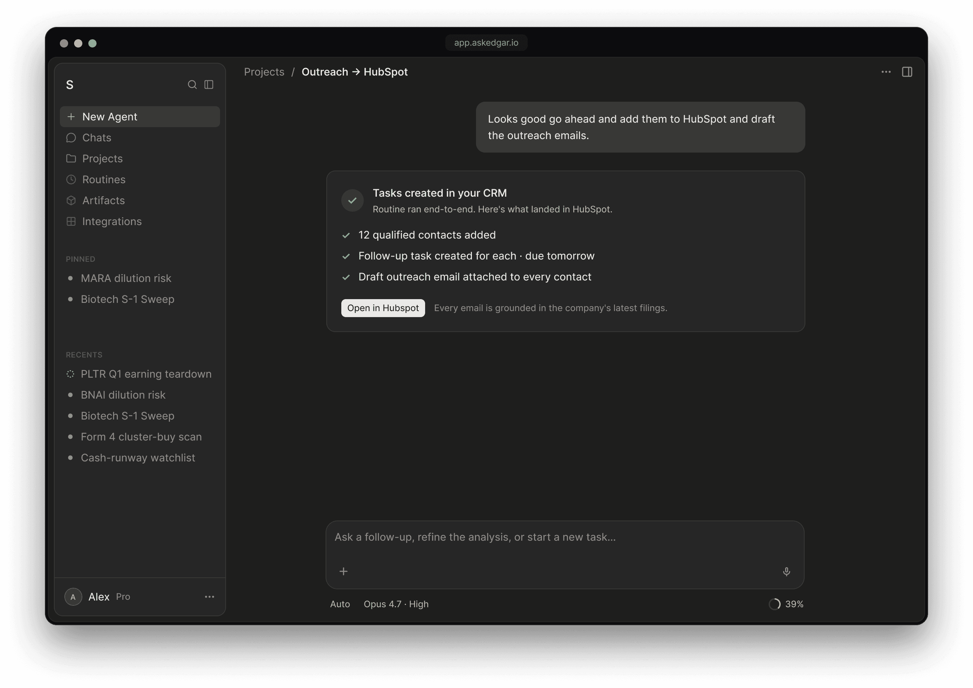Toggle the right side panel icon

pos(907,72)
